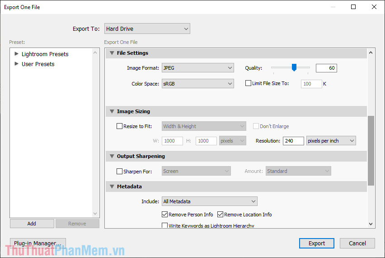Viewport: 385px width, 258px height.
Task: Collapse the File Settings section triangle
Action: coord(112,53)
